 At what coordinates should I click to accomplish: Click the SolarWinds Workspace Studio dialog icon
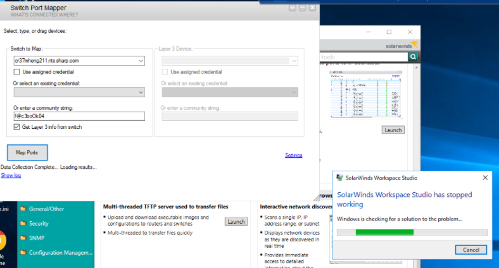tap(340, 178)
